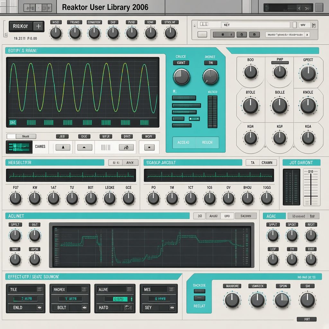
Task: Click the gray square button at the top-right corner
Action: [319, 8]
